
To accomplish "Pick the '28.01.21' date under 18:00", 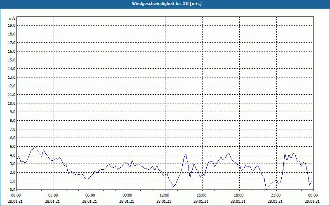I will click(x=238, y=201).
